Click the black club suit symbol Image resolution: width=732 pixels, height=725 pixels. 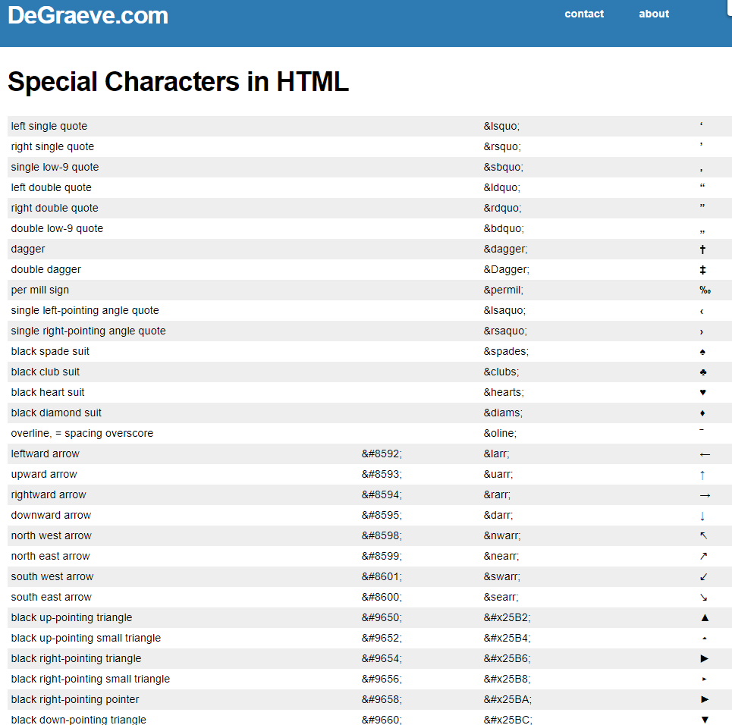(703, 372)
